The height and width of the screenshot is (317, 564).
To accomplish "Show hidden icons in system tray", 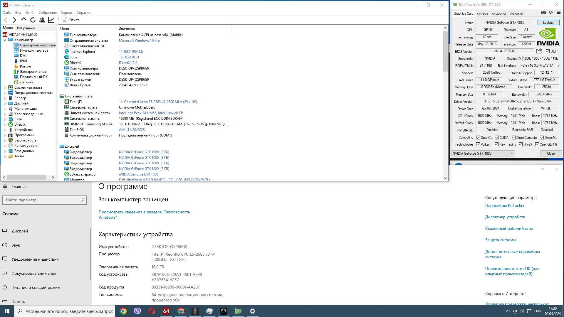I will click(x=508, y=311).
